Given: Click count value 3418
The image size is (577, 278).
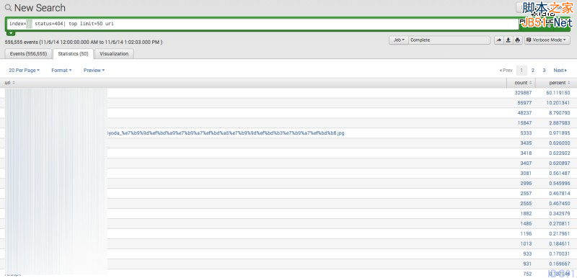Looking at the screenshot, I should coord(526,153).
